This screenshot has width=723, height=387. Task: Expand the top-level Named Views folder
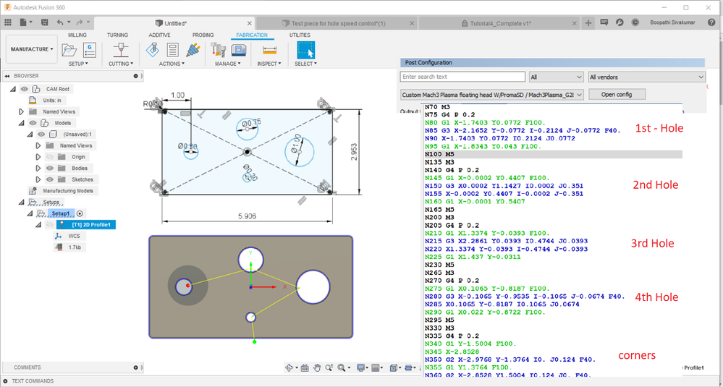pyautogui.click(x=21, y=111)
